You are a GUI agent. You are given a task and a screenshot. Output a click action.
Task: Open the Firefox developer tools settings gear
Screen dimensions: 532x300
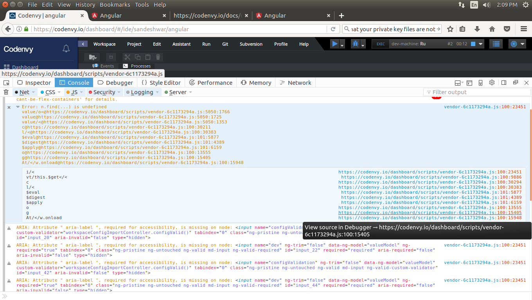tap(492, 82)
